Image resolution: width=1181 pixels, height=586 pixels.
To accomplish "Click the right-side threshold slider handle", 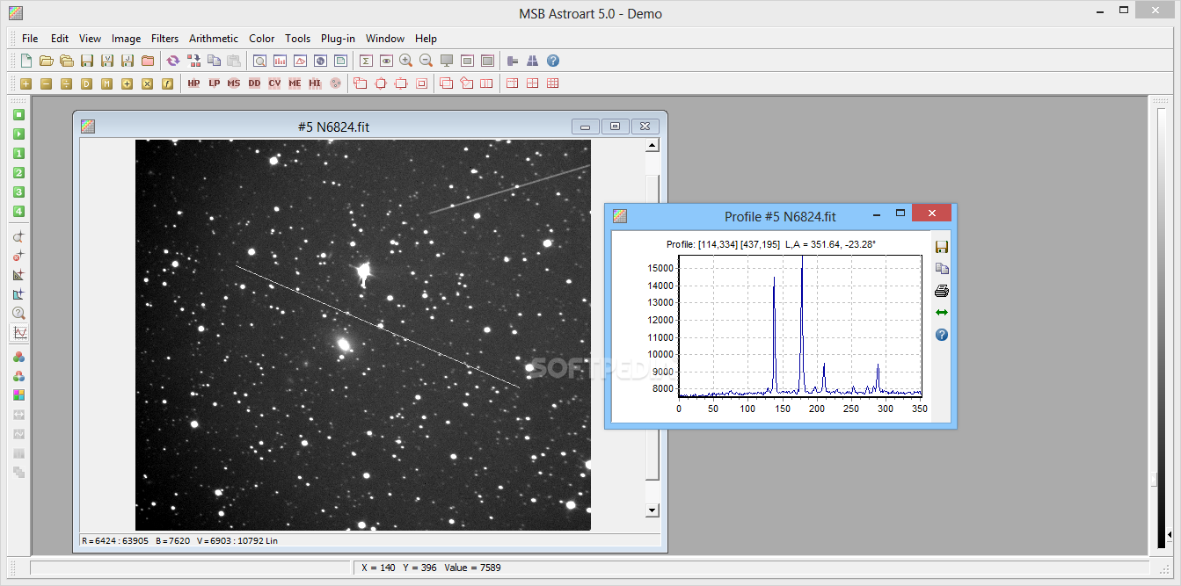I will 1154,480.
